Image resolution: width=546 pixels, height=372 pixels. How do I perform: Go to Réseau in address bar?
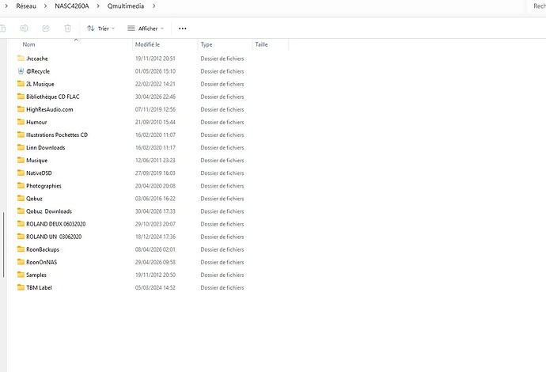(26, 6)
